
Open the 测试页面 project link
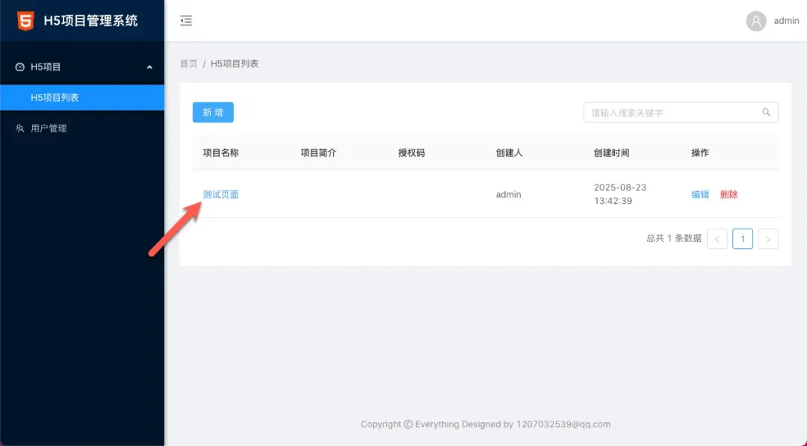tap(220, 194)
